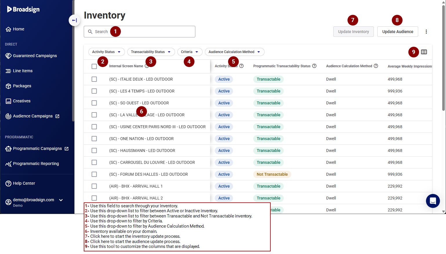This screenshot has height=254, width=446.
Task: Click the Broadsign logo
Action: (23, 9)
